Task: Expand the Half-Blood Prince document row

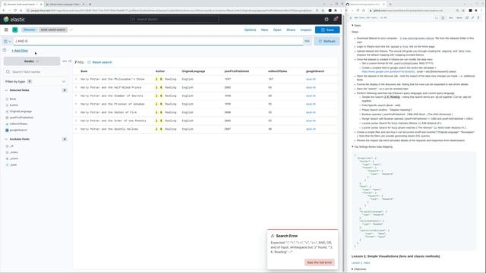Action: pos(76,88)
